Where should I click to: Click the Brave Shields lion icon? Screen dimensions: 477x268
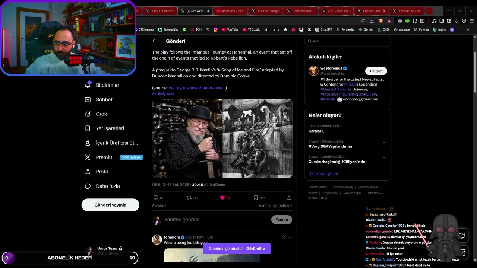pos(380,21)
